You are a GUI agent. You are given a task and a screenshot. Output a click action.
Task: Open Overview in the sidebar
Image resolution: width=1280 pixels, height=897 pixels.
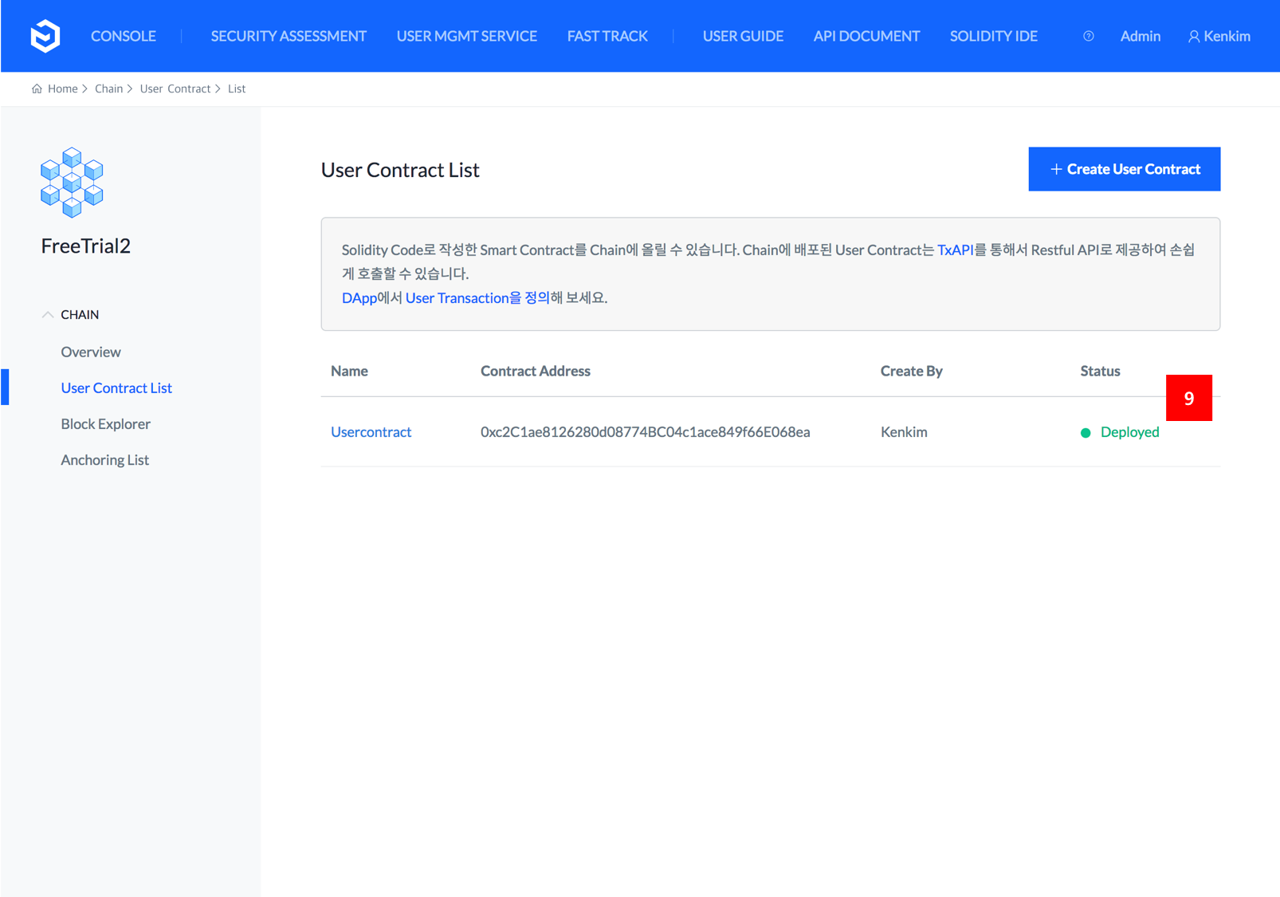coord(91,352)
